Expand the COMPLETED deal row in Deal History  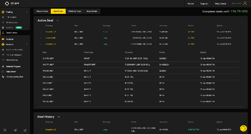click(x=41, y=130)
